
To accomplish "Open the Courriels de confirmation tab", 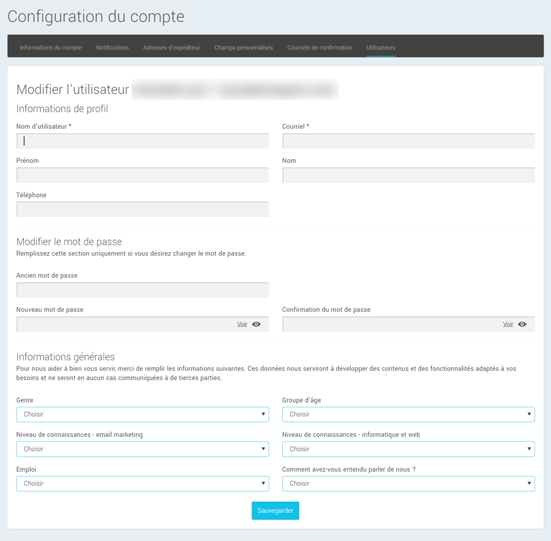I will [x=320, y=47].
